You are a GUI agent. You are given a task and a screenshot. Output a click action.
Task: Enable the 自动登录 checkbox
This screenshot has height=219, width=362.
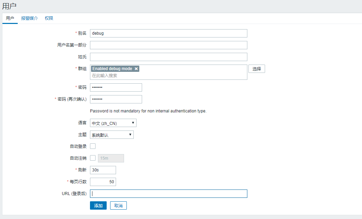[x=92, y=146]
